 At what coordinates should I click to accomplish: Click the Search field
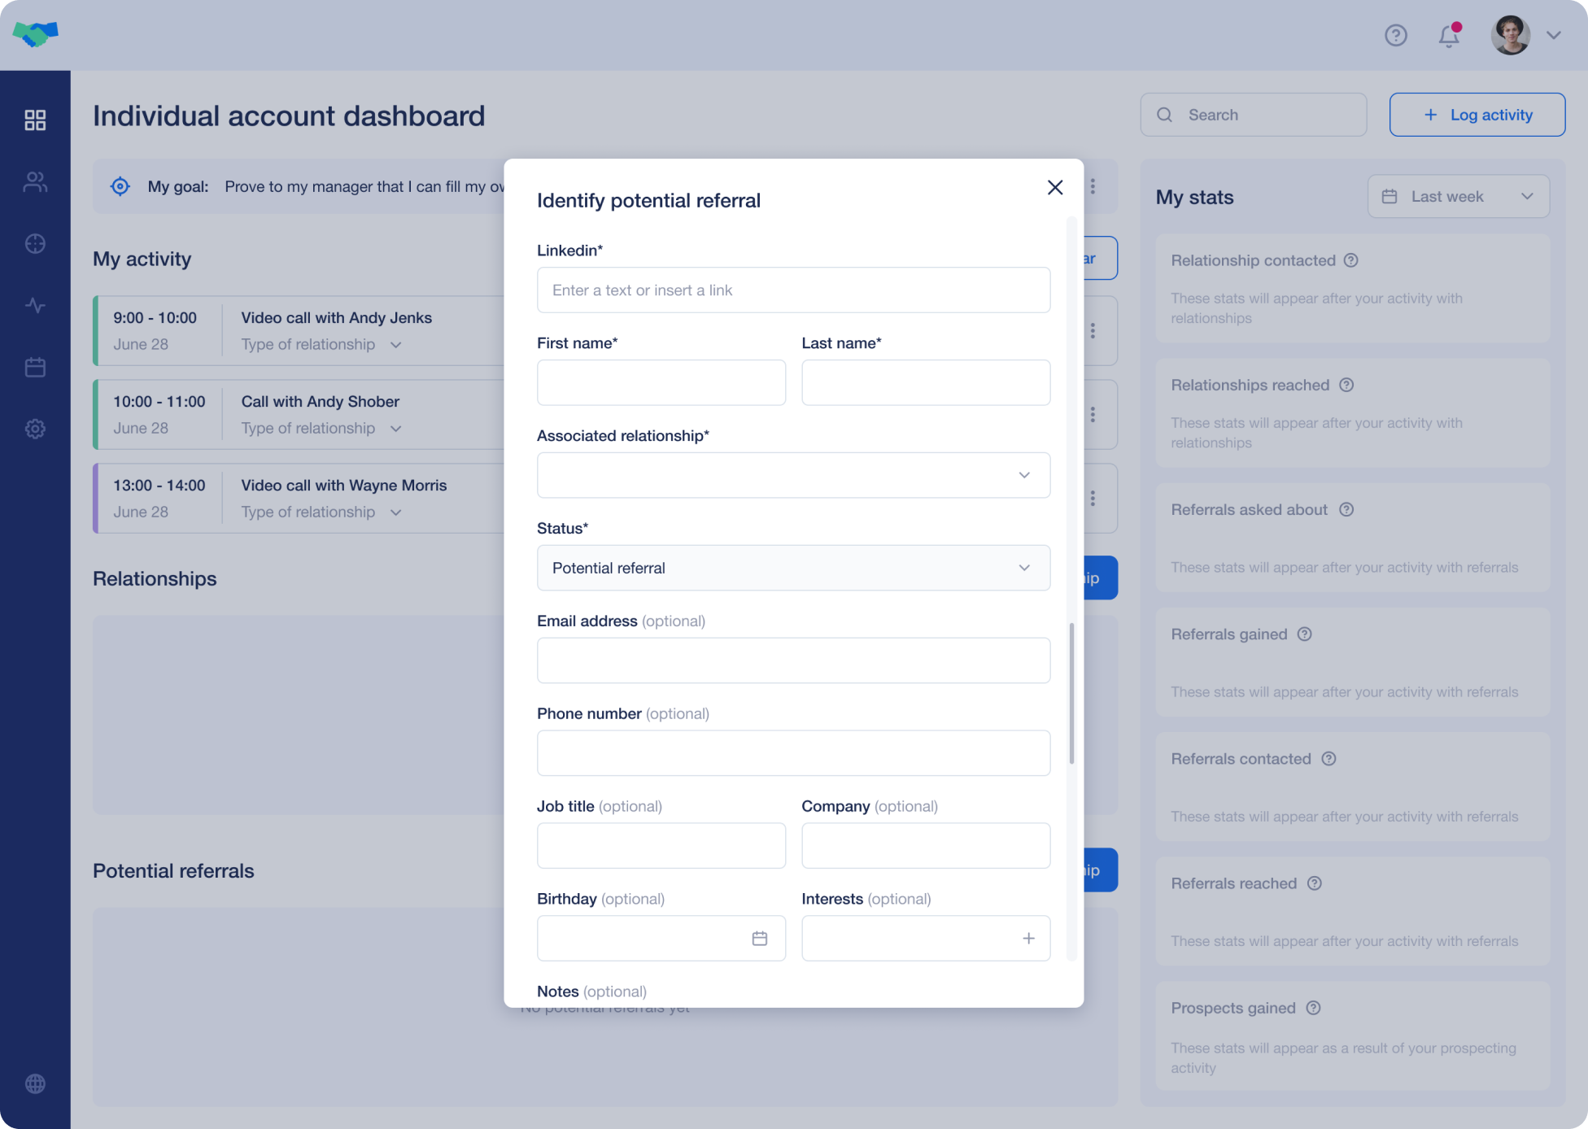point(1253,115)
